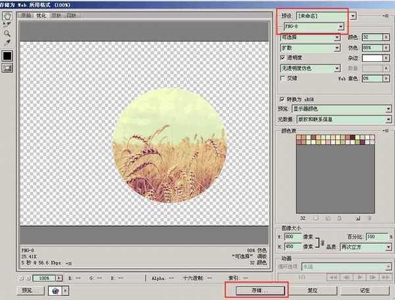Screen dimensions: 395x300
Task: Select the Hand tool
Action: tap(7, 15)
